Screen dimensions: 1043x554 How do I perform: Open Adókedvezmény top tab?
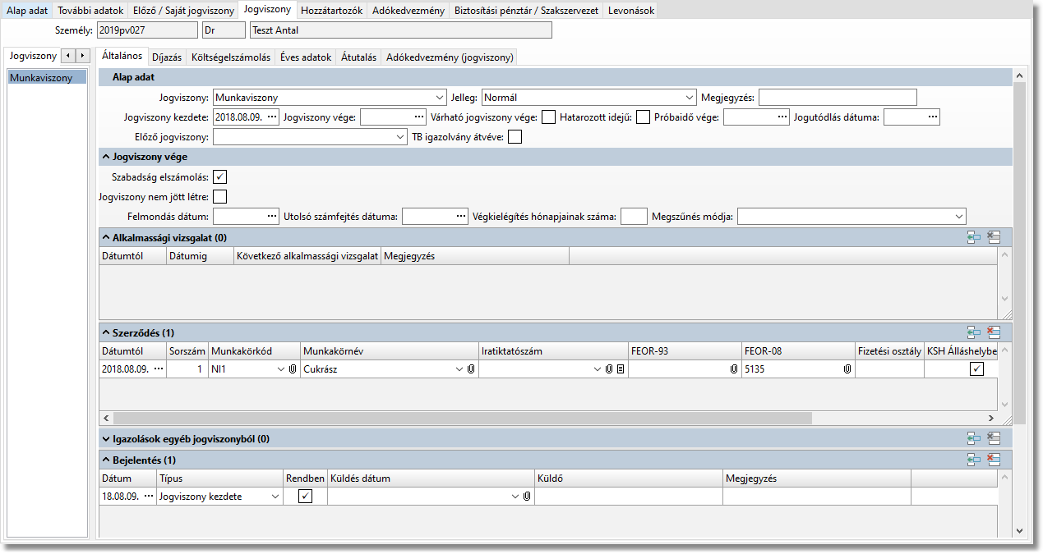[408, 11]
